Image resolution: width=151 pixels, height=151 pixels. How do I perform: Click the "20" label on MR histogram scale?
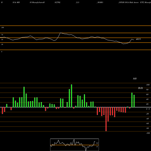tap(147, 104)
